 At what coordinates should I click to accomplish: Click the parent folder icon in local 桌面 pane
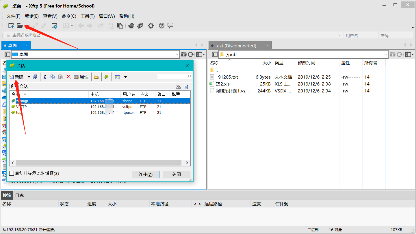(183, 54)
